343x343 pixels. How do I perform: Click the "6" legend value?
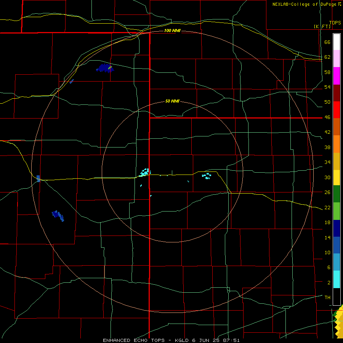coord(329,268)
